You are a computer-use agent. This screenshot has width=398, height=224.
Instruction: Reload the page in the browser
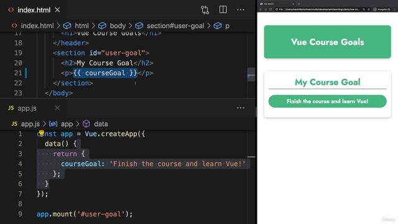pyautogui.click(x=271, y=9)
